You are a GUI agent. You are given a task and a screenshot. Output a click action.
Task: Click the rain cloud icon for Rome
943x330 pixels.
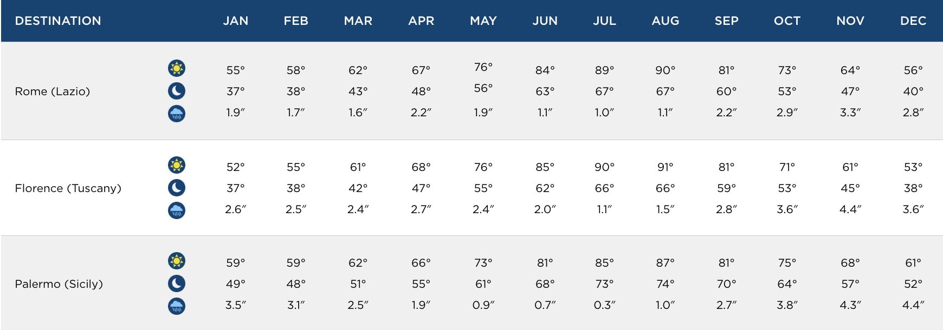click(177, 114)
